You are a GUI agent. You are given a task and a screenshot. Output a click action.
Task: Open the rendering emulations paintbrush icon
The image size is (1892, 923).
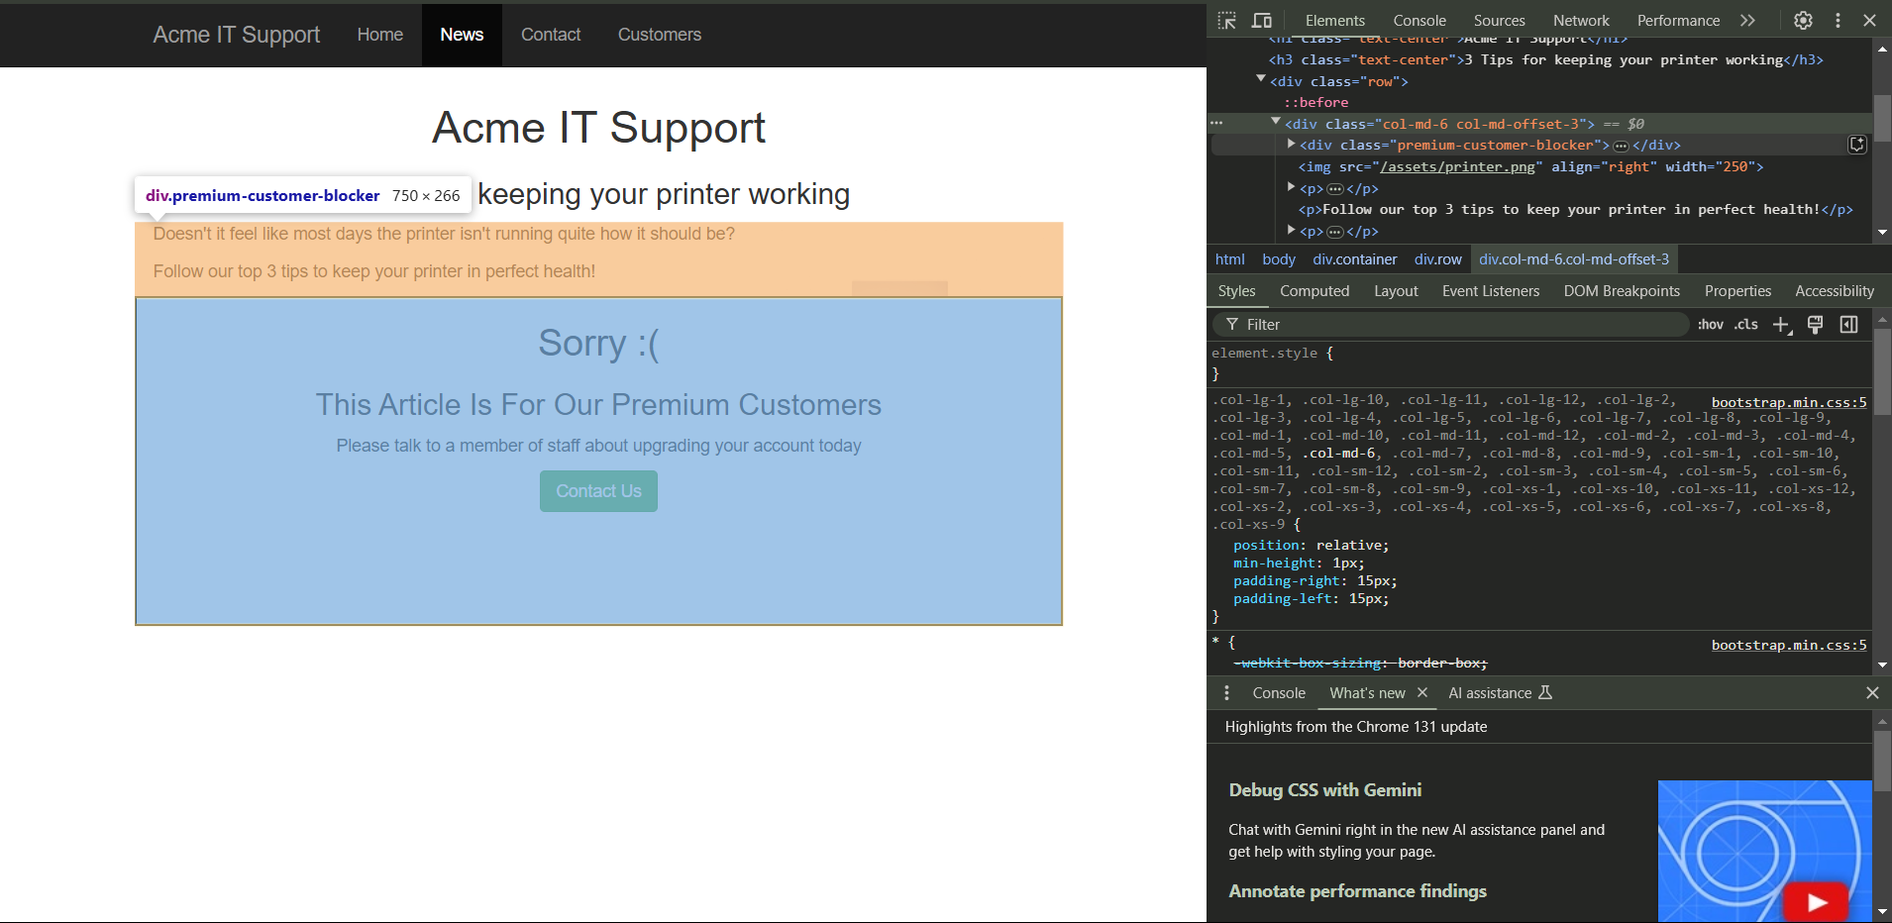point(1815,325)
